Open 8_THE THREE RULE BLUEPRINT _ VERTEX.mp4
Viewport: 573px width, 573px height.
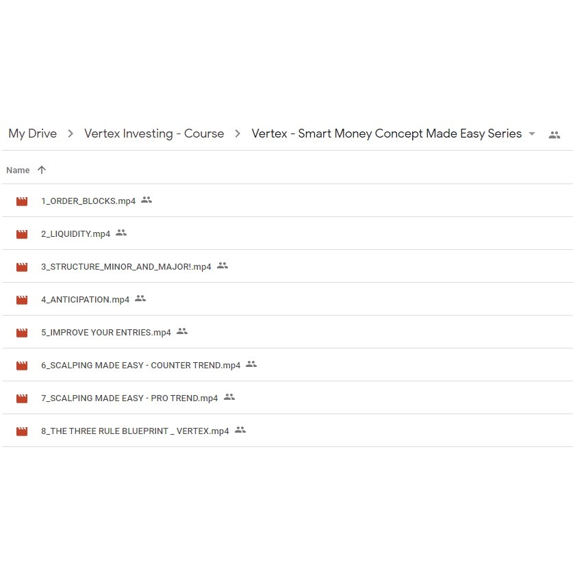click(x=134, y=431)
